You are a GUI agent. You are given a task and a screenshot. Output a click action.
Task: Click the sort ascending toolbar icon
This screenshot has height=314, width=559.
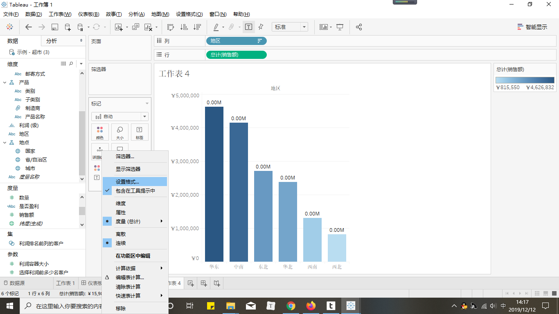pyautogui.click(x=184, y=27)
